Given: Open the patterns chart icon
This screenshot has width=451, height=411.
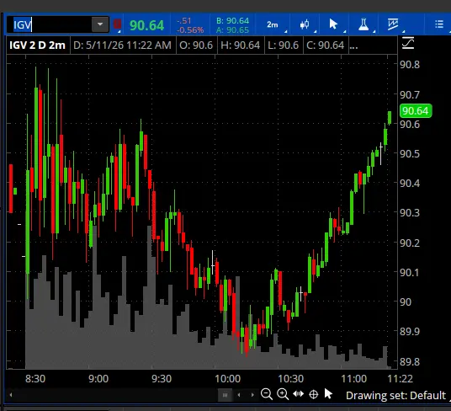Looking at the screenshot, I should (393, 24).
